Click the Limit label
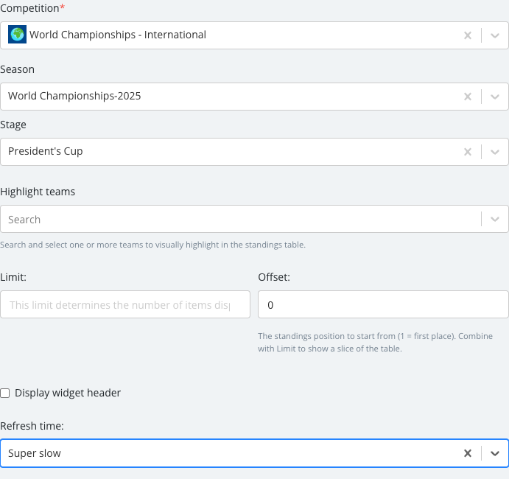509x479 pixels. (x=13, y=277)
